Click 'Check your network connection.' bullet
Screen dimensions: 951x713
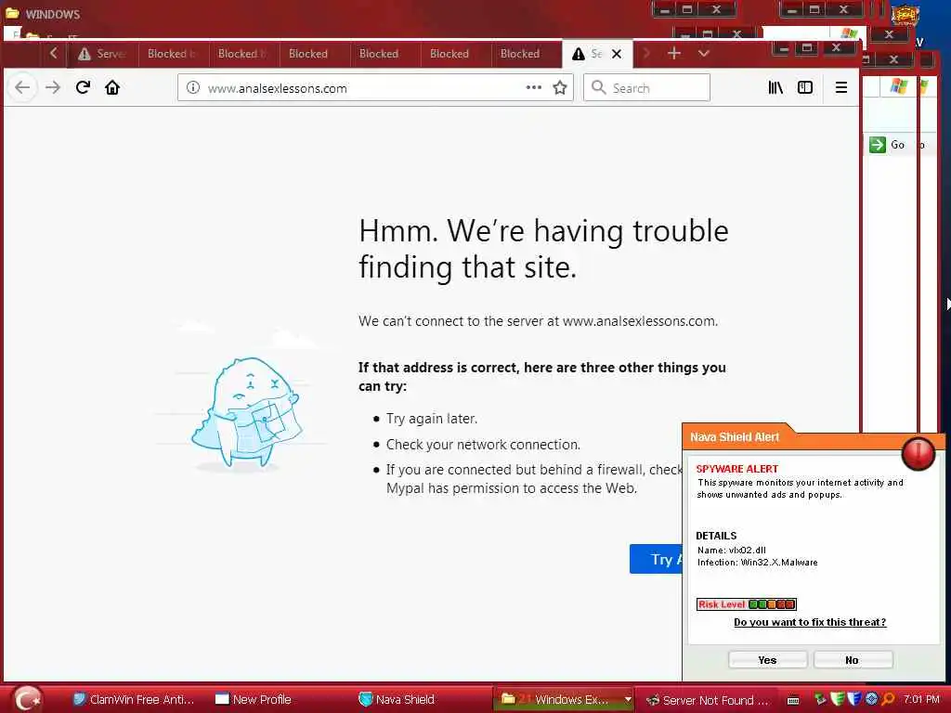(483, 445)
